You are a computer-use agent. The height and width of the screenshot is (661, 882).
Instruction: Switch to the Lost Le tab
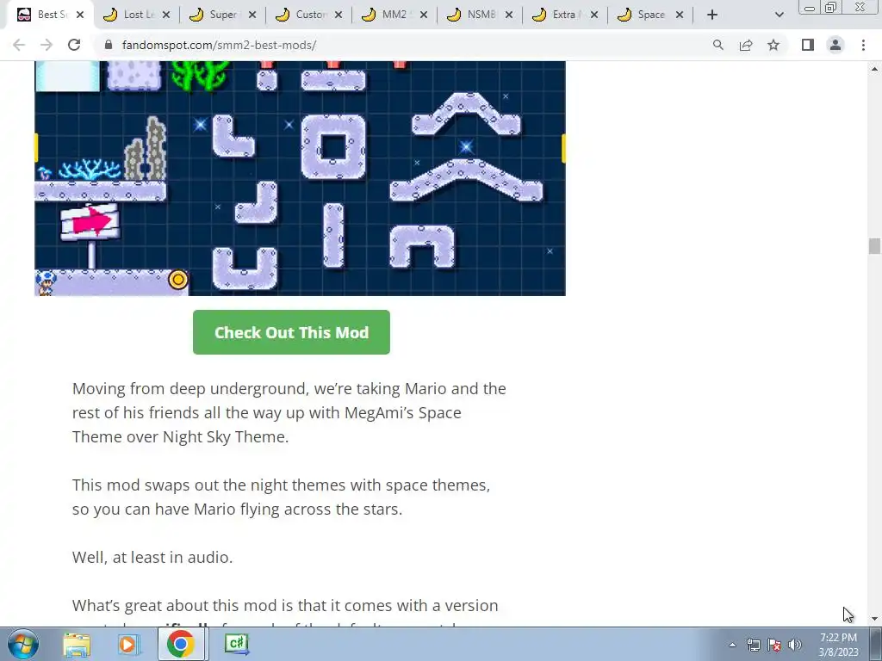click(135, 15)
